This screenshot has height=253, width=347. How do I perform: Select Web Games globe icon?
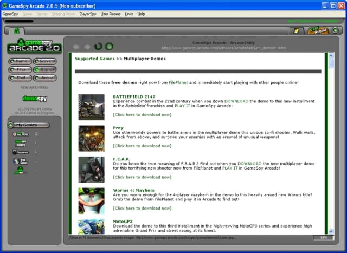pyautogui.click(x=21, y=161)
